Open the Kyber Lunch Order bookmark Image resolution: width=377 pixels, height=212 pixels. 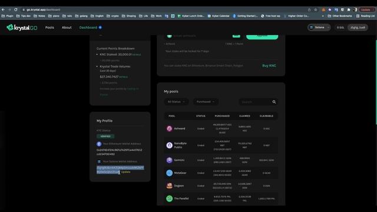(x=191, y=16)
